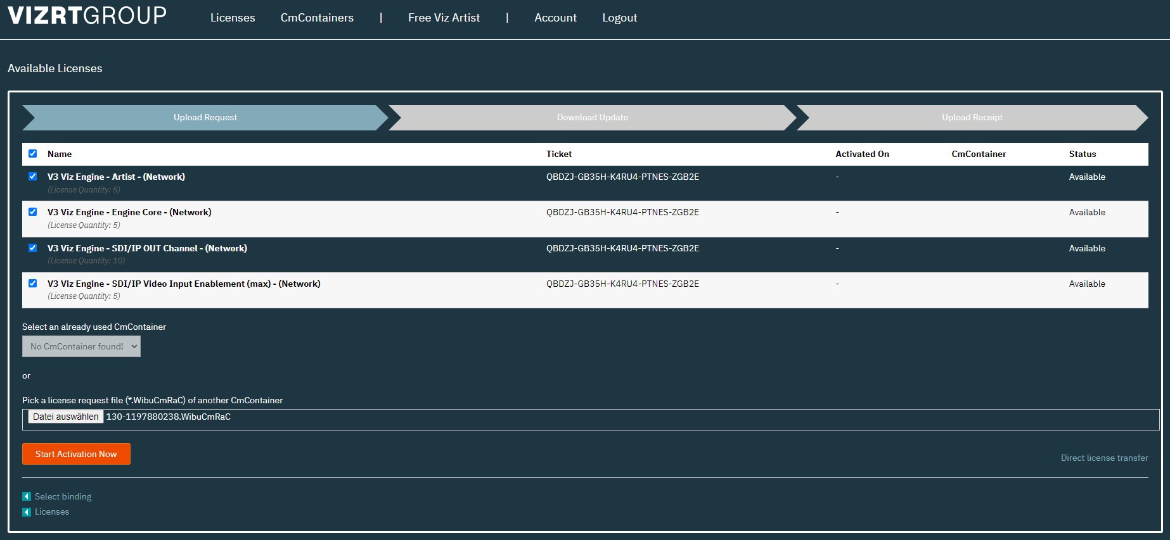Click V3 Viz Engine - Engine Core - (Network) name
The width and height of the screenshot is (1170, 540).
129,212
